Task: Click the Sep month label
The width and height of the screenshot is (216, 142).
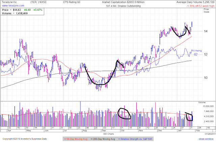Action: [104, 131]
